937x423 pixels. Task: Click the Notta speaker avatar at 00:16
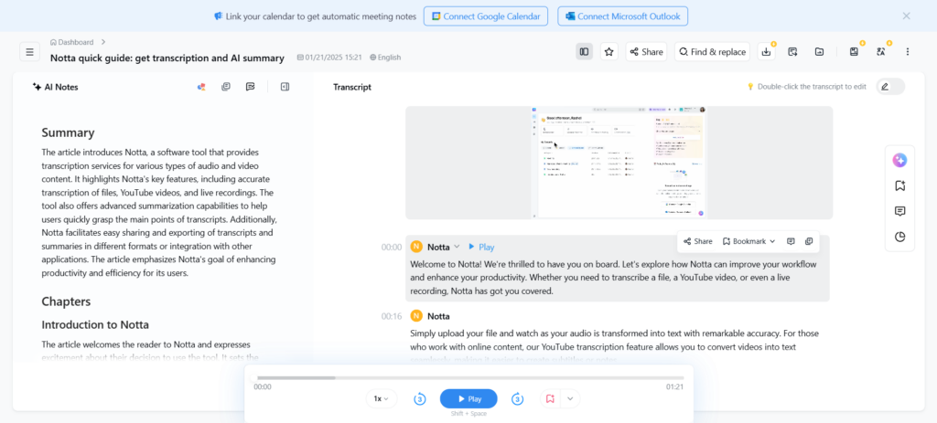[416, 316]
